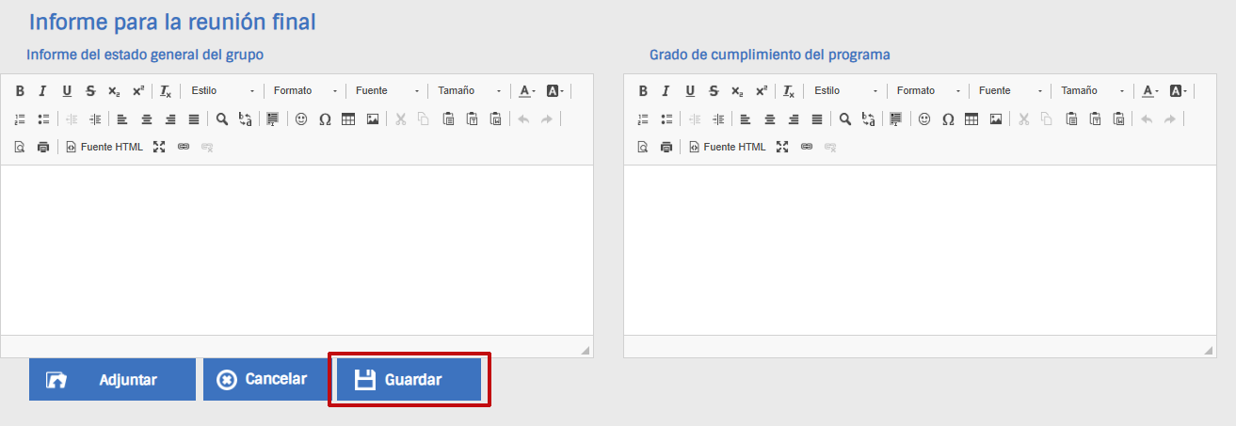Align text left in the left editor
This screenshot has height=426, width=1236.
coord(122,119)
